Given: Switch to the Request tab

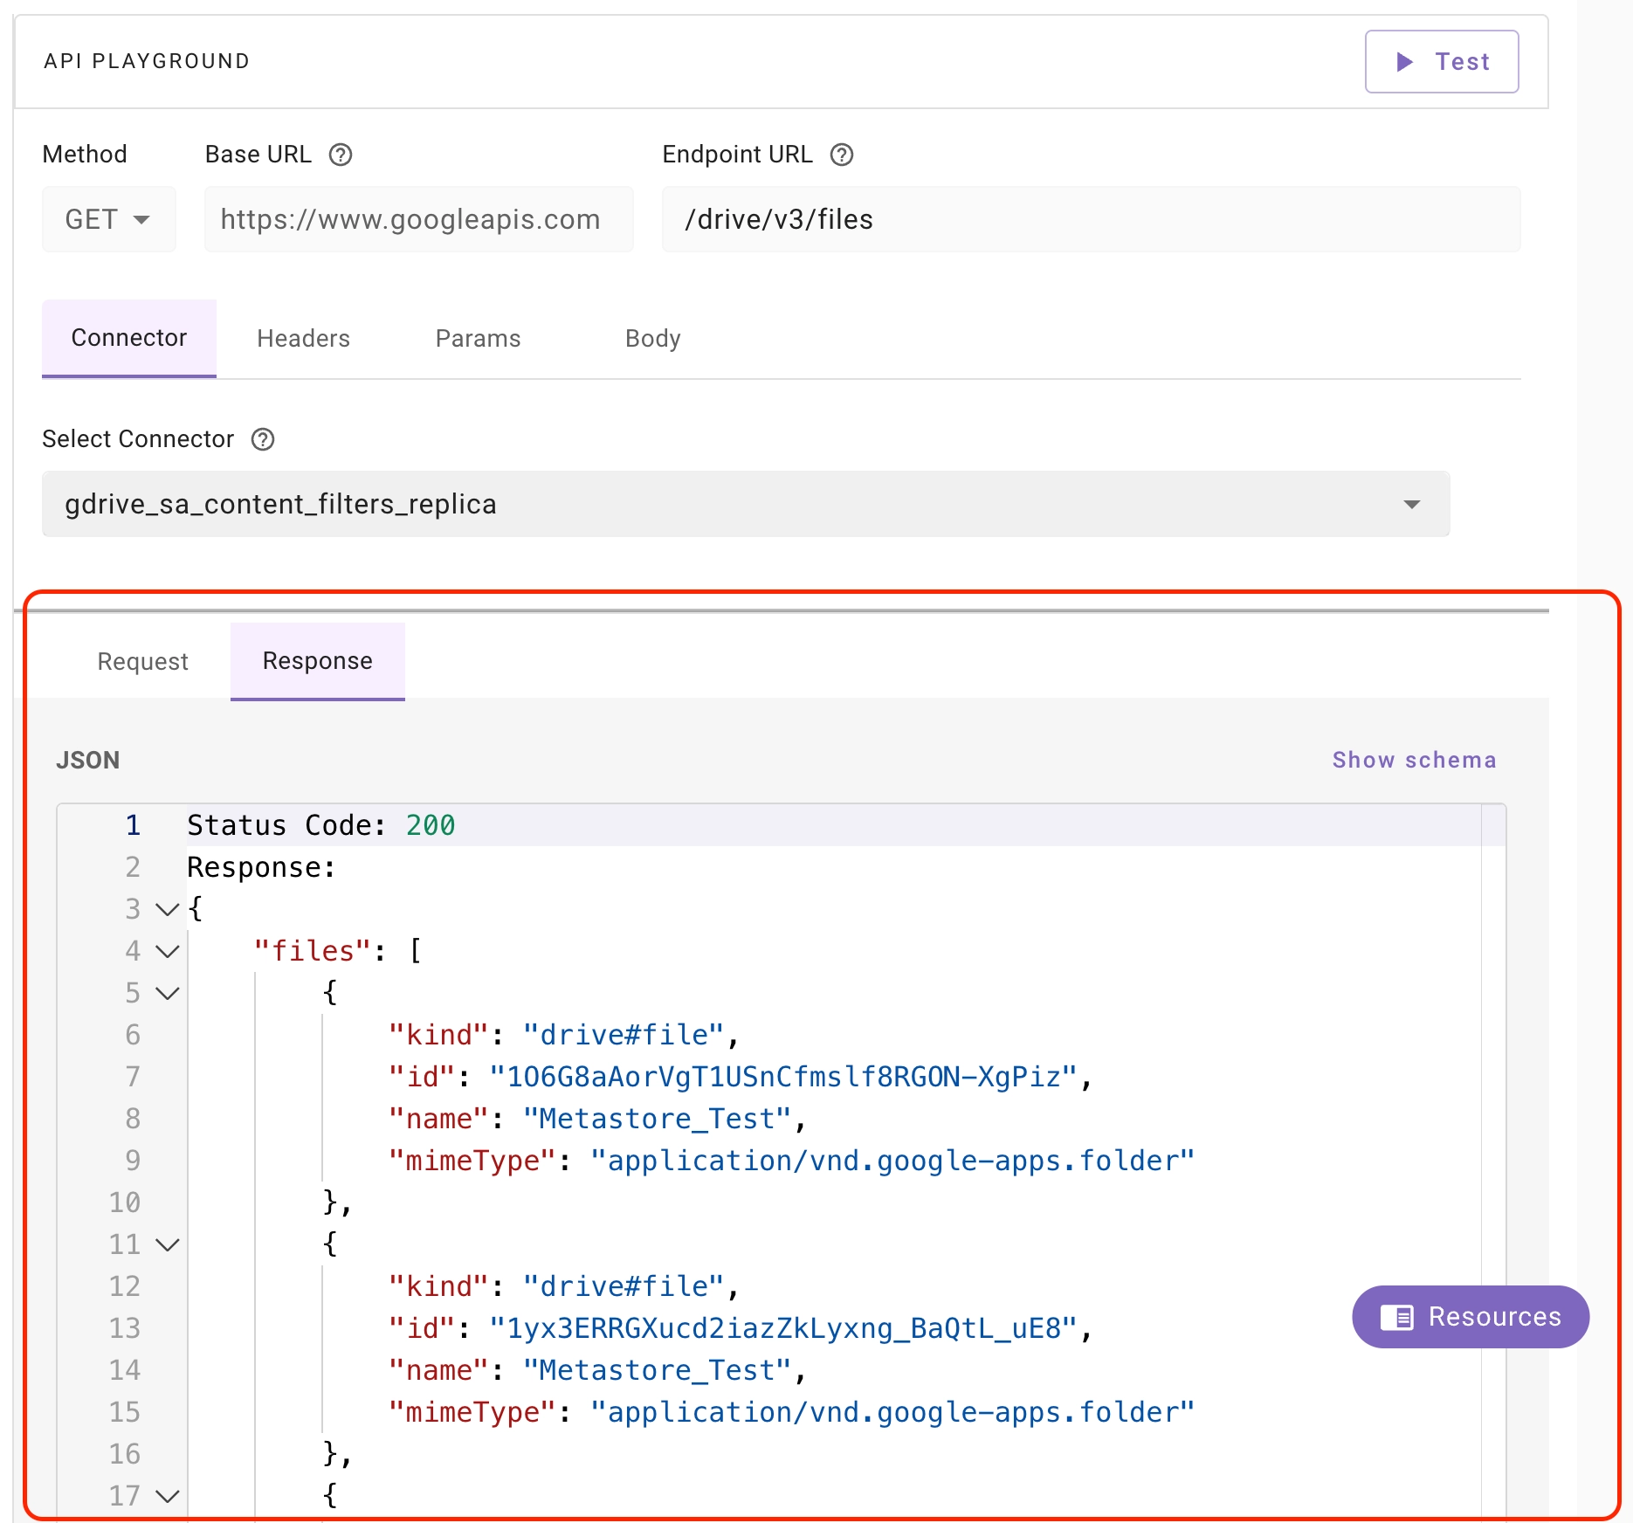Looking at the screenshot, I should click(x=142, y=662).
